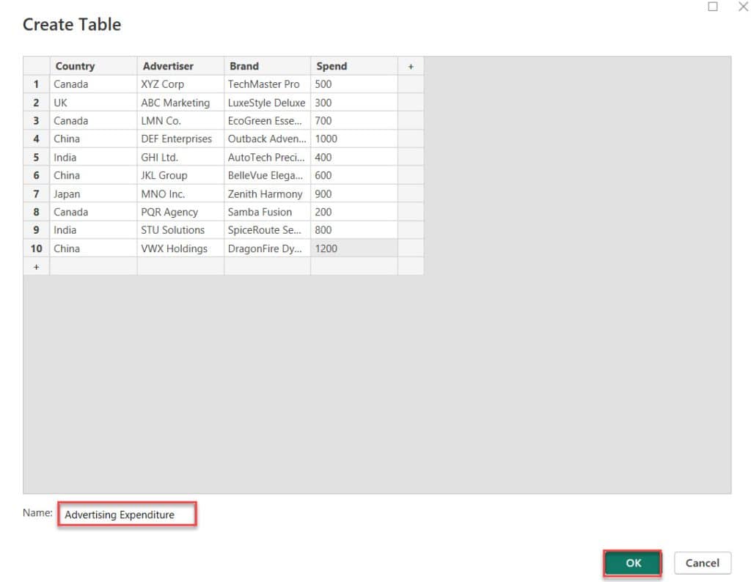The image size is (751, 582).
Task: Click the Japan country cell
Action: (x=93, y=194)
